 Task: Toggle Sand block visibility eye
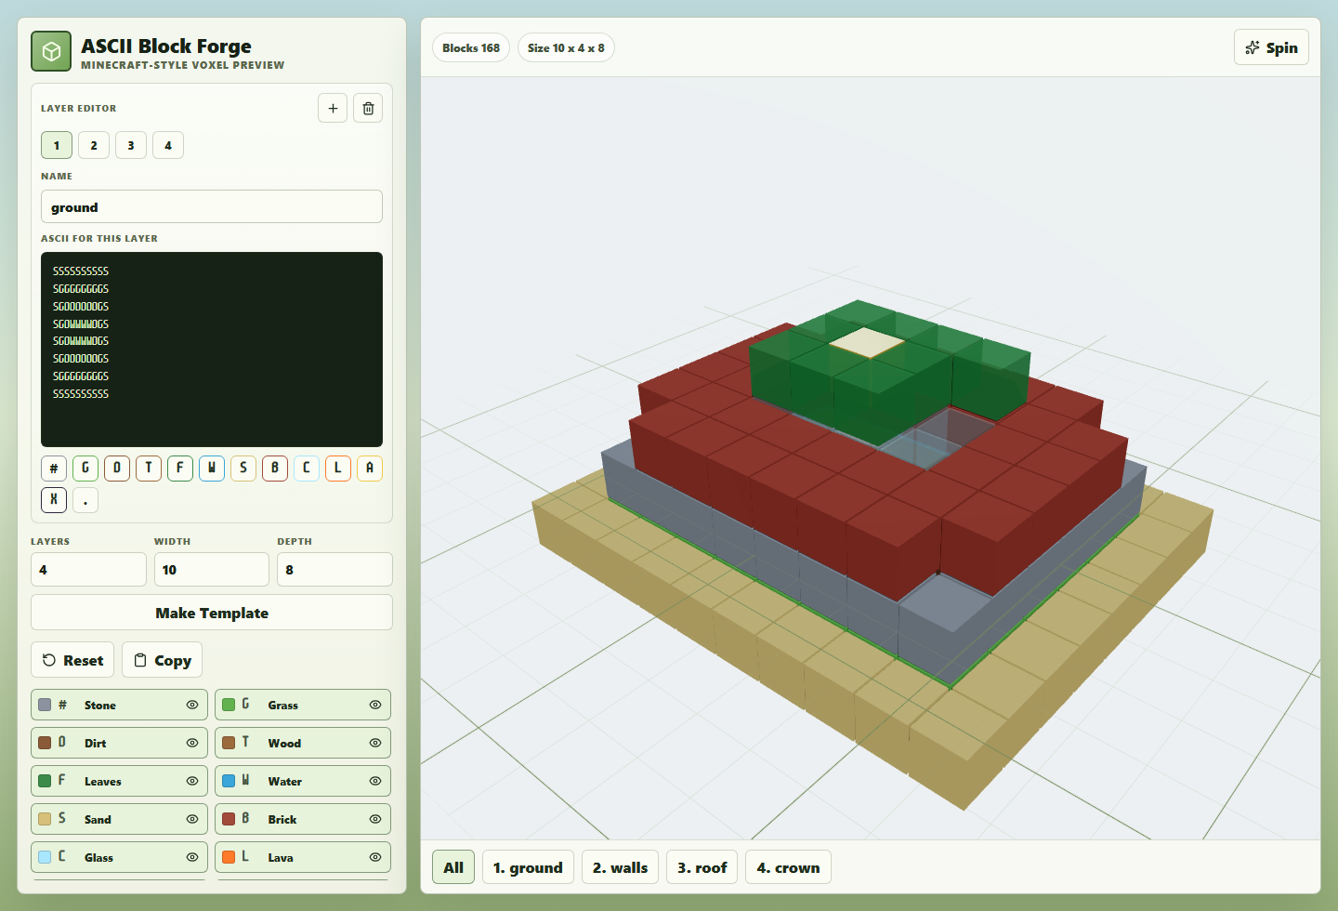click(x=192, y=819)
